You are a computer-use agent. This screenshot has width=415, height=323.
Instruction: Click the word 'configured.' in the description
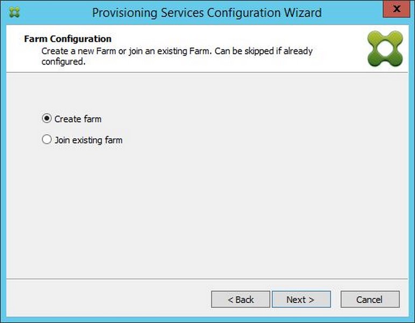64,62
